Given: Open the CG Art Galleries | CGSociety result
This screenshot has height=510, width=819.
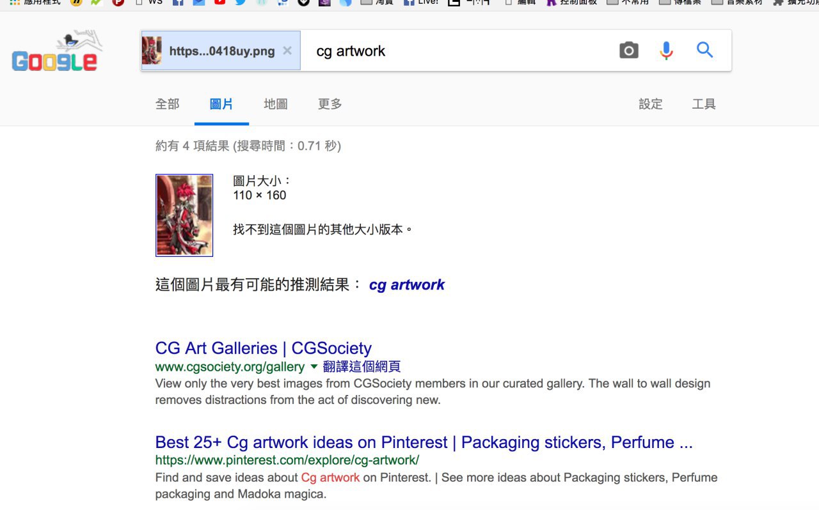Looking at the screenshot, I should 263,348.
